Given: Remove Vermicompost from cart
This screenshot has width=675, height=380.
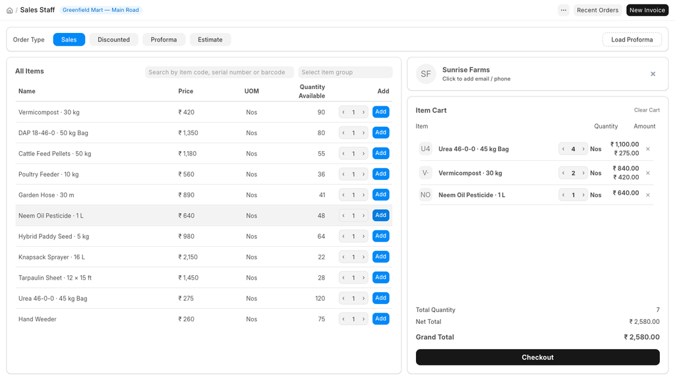Looking at the screenshot, I should click(648, 174).
